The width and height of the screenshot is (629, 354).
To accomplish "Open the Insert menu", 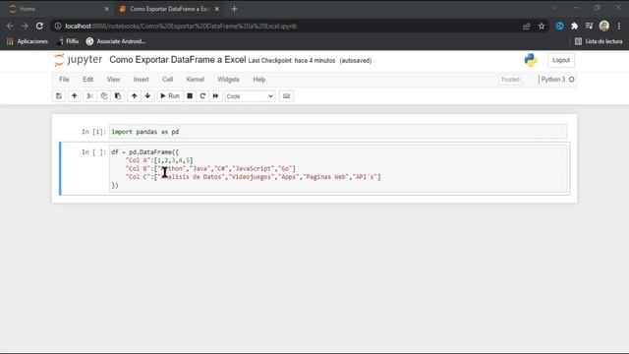I will tap(142, 80).
